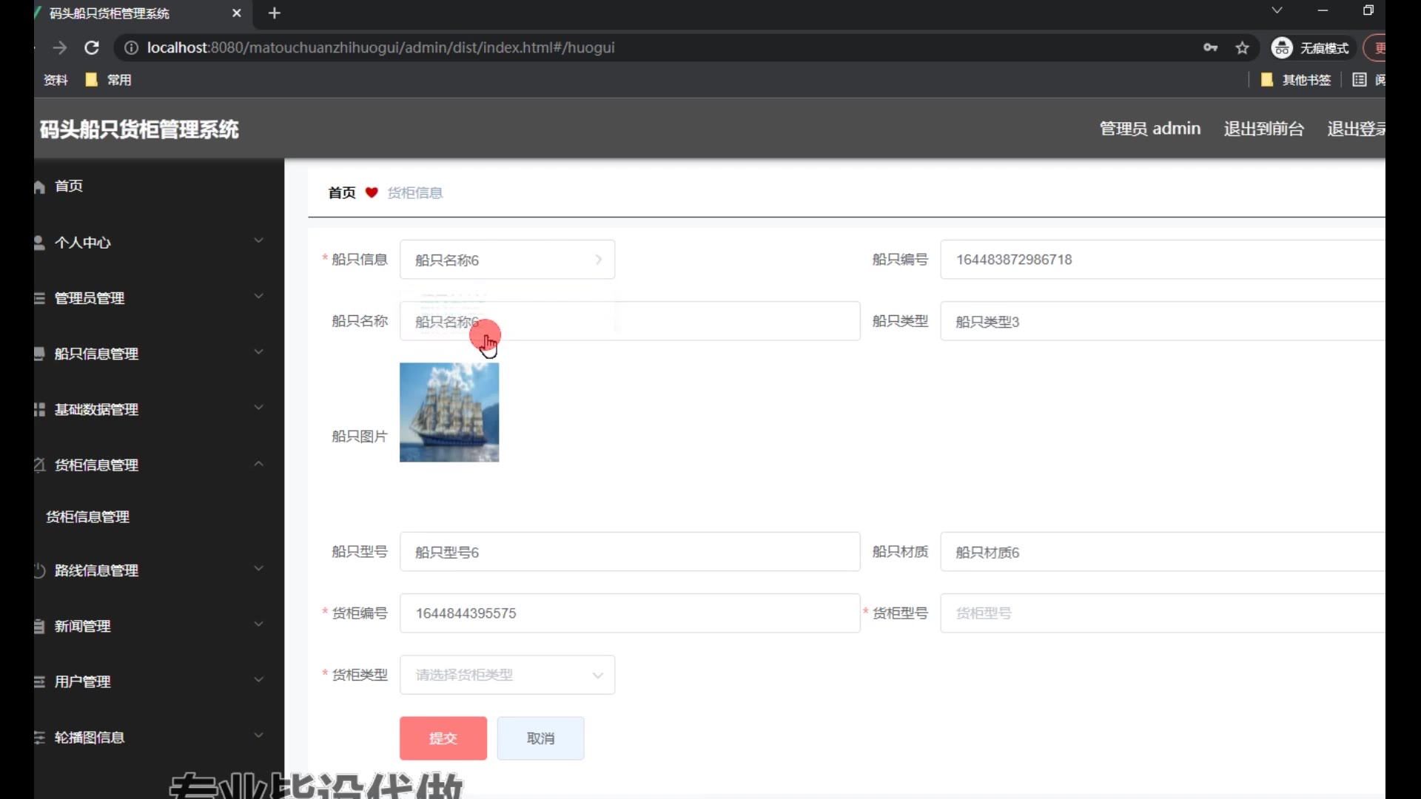Open the 常用 bookmarks folder
Image resolution: width=1421 pixels, height=799 pixels.
tap(109, 80)
